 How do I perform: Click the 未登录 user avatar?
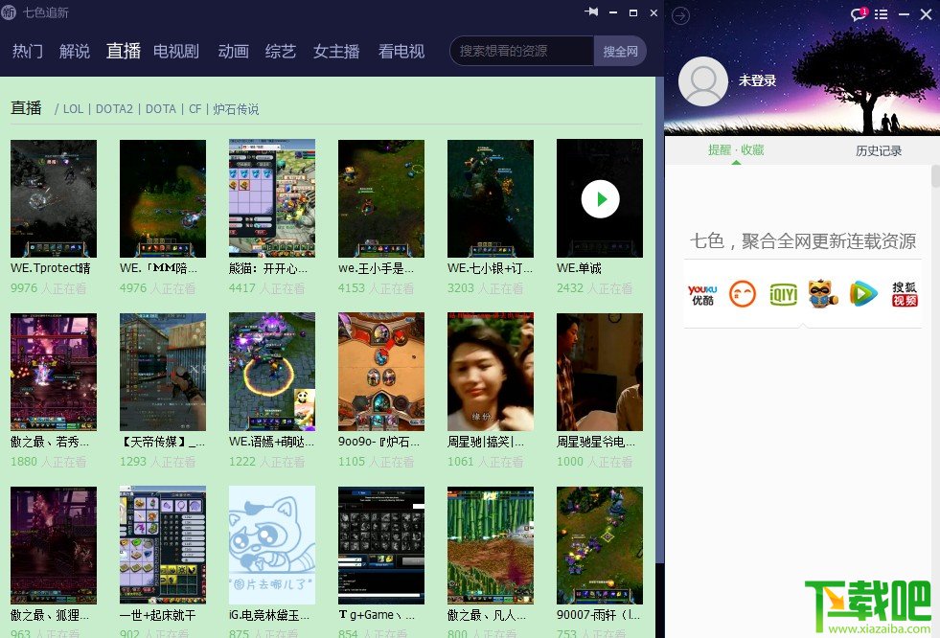click(x=703, y=81)
